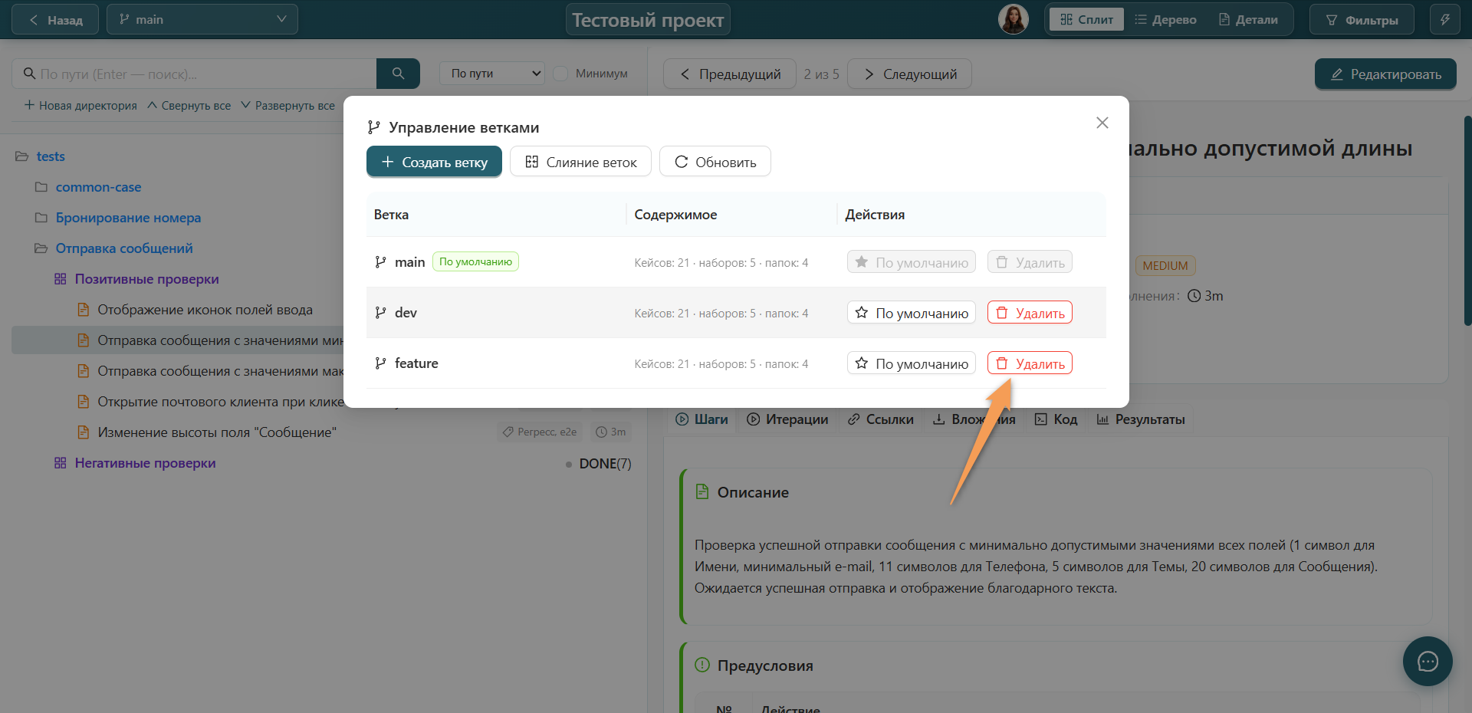Image resolution: width=1472 pixels, height=713 pixels.
Task: Set feature branch as default
Action: click(x=911, y=363)
